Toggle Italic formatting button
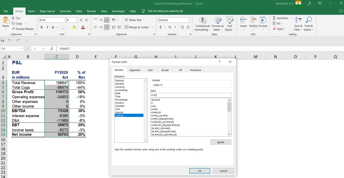Image resolution: width=344 pixels, height=178 pixels. click(x=47, y=27)
